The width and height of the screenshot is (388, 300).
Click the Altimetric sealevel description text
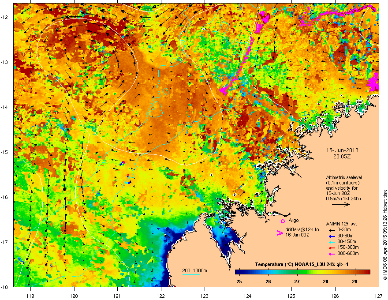click(x=343, y=188)
